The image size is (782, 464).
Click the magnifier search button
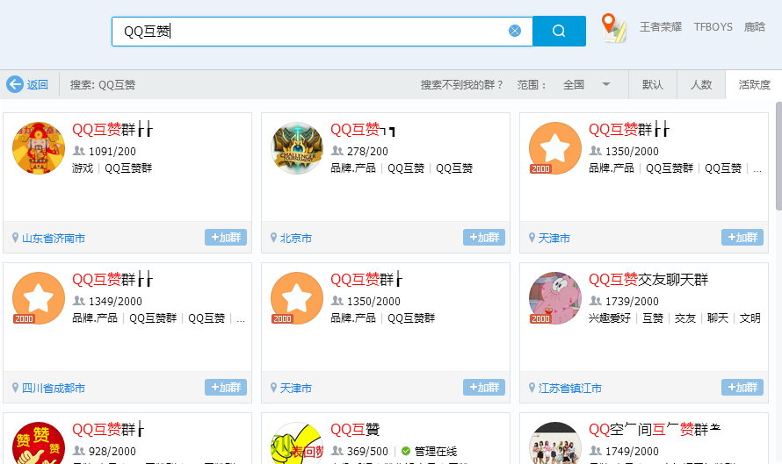(x=559, y=31)
